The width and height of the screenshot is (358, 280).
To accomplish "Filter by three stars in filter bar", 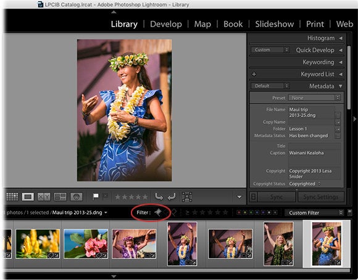I will tap(210, 213).
